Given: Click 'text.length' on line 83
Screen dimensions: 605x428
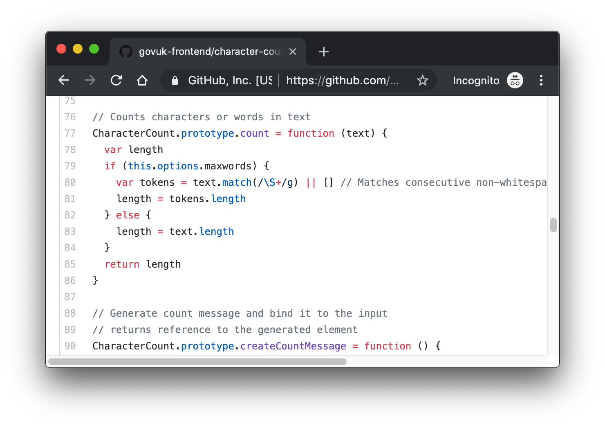Looking at the screenshot, I should 202,232.
